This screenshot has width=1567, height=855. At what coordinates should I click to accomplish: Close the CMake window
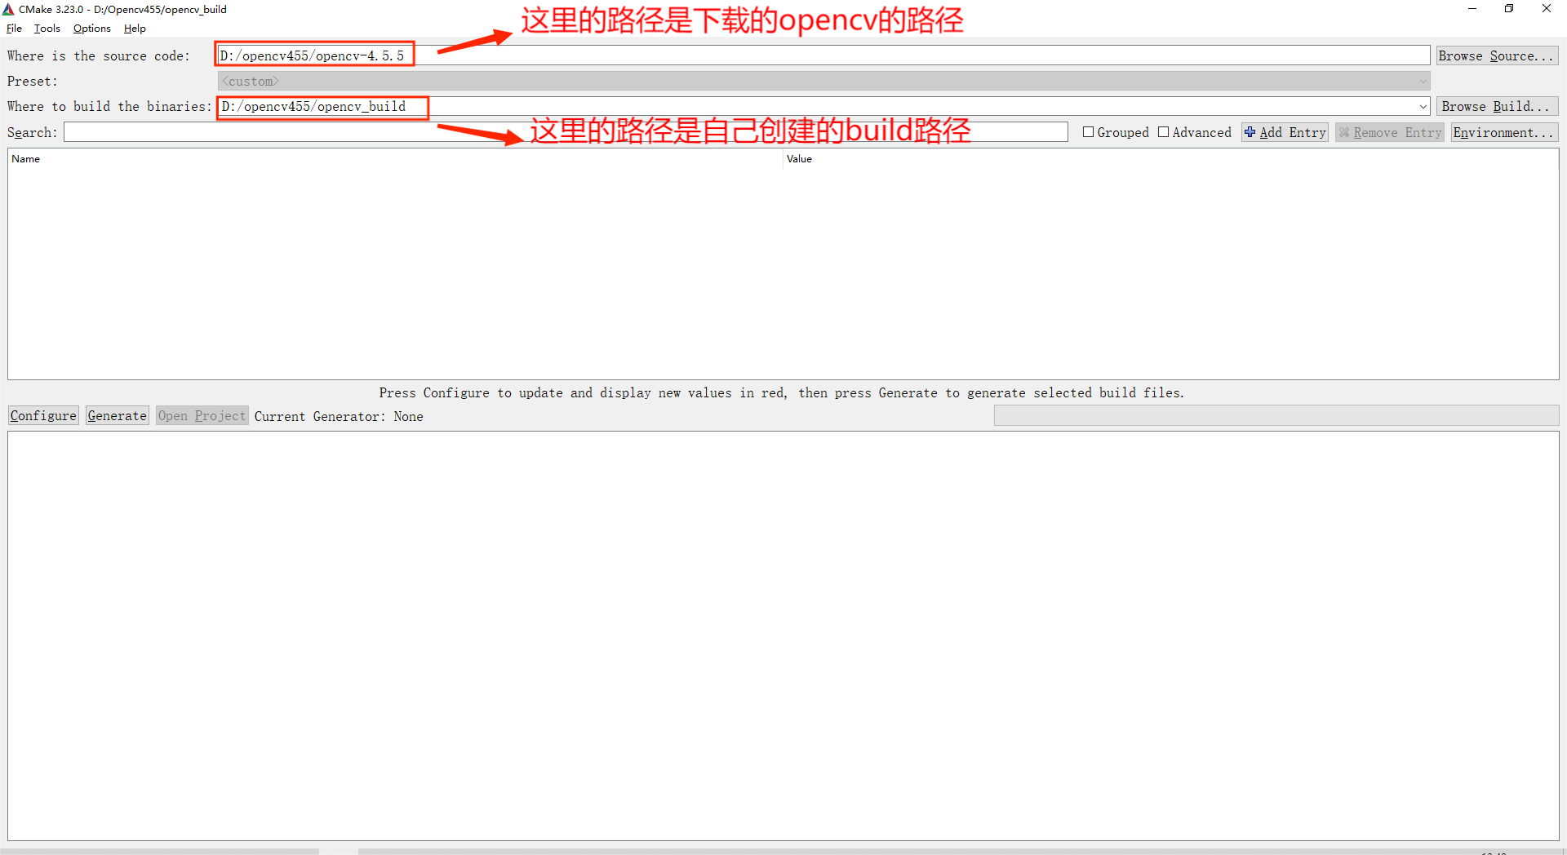1547,9
